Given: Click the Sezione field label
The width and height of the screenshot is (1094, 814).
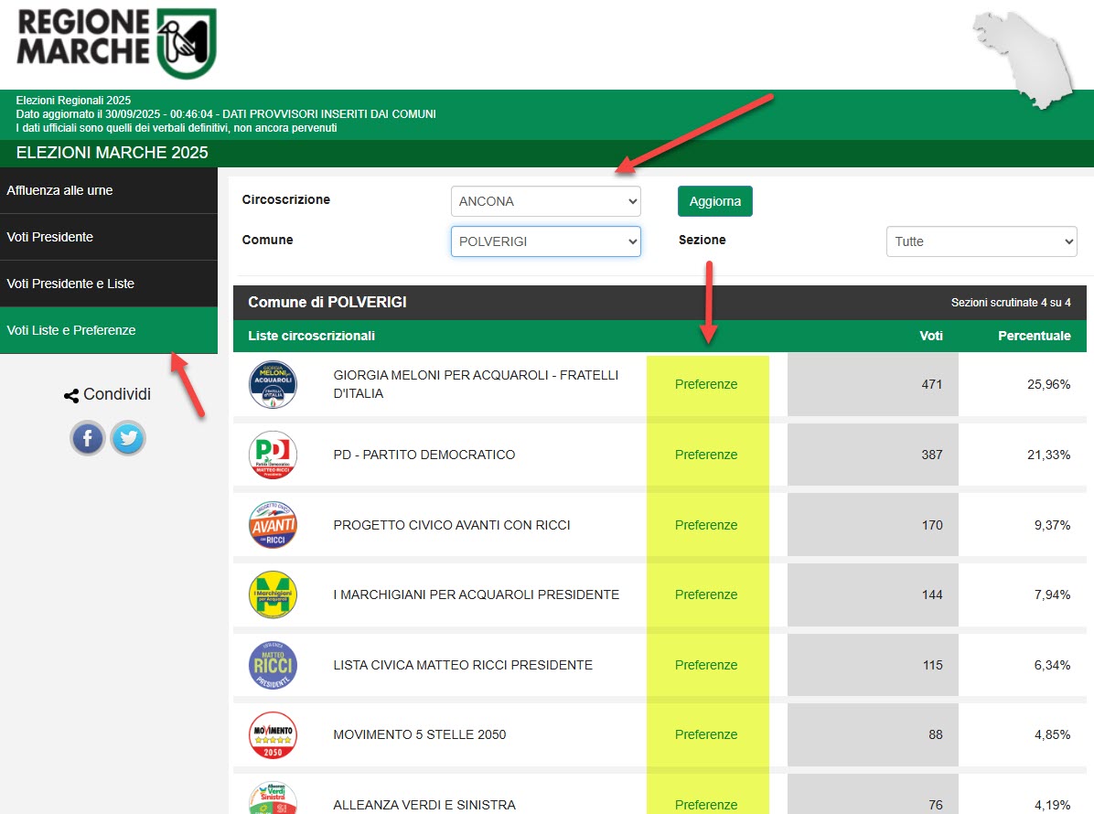Looking at the screenshot, I should 702,240.
